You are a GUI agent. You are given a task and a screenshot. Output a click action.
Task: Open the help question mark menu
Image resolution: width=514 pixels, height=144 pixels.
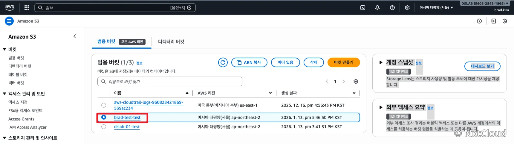[392, 8]
